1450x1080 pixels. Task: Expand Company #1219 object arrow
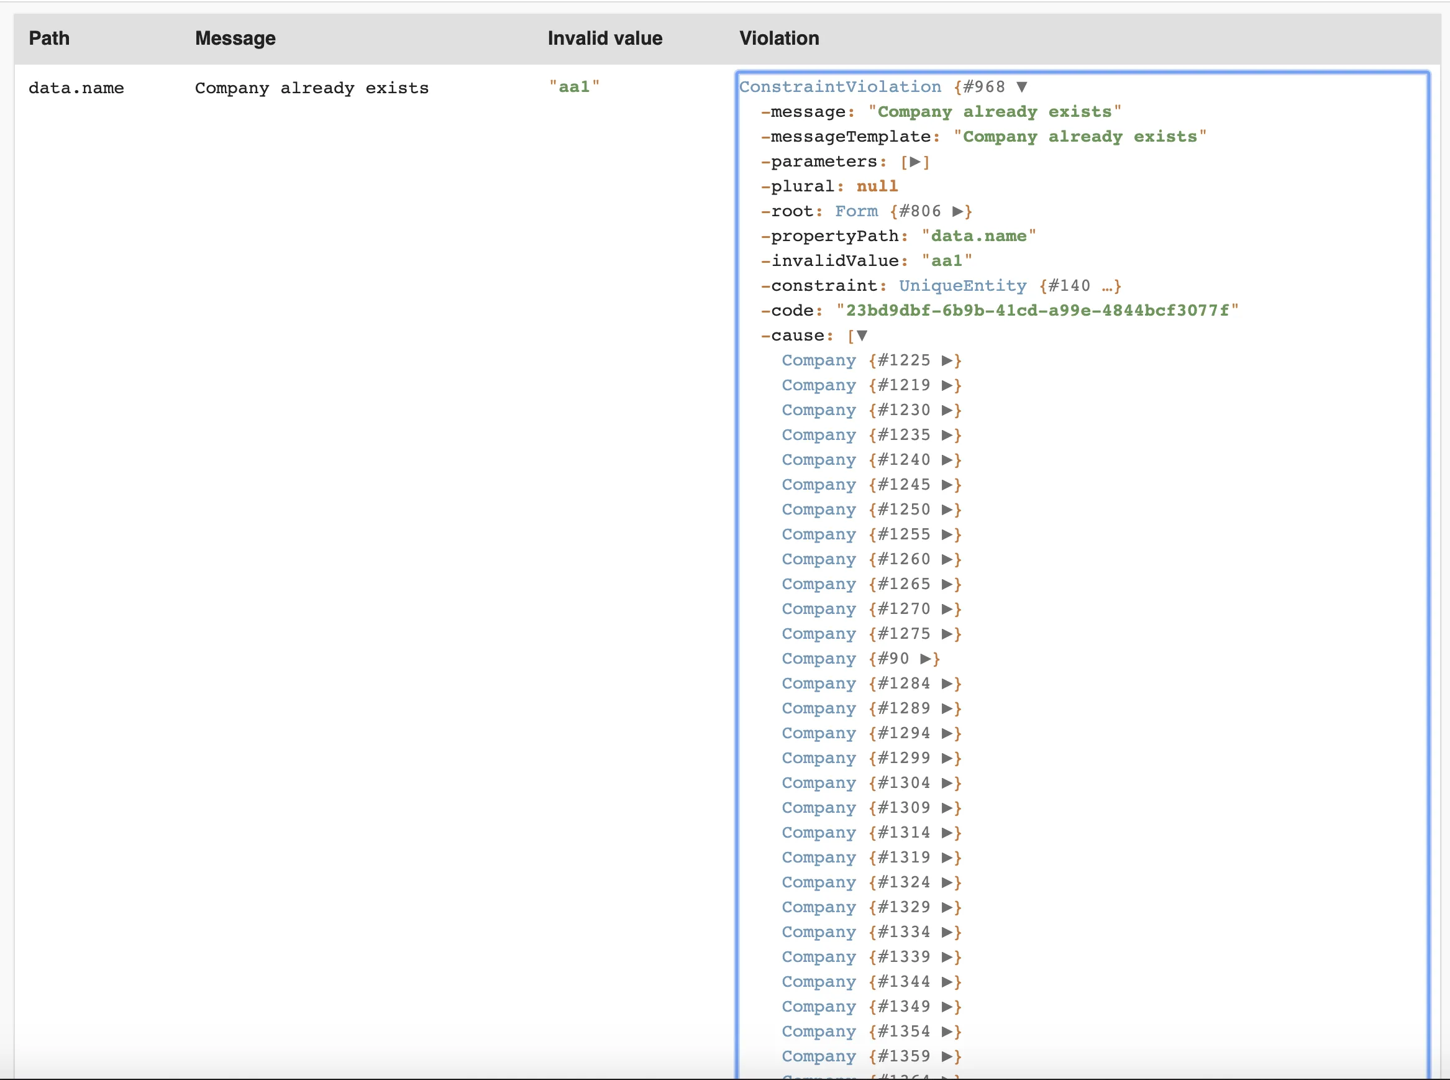tap(947, 385)
